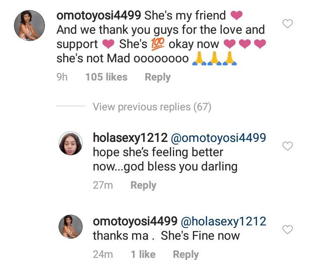Tap omotoyosi4499's avatar beside "thanks ma" reply
Image resolution: width=312 pixels, height=260 pixels.
coord(71,226)
